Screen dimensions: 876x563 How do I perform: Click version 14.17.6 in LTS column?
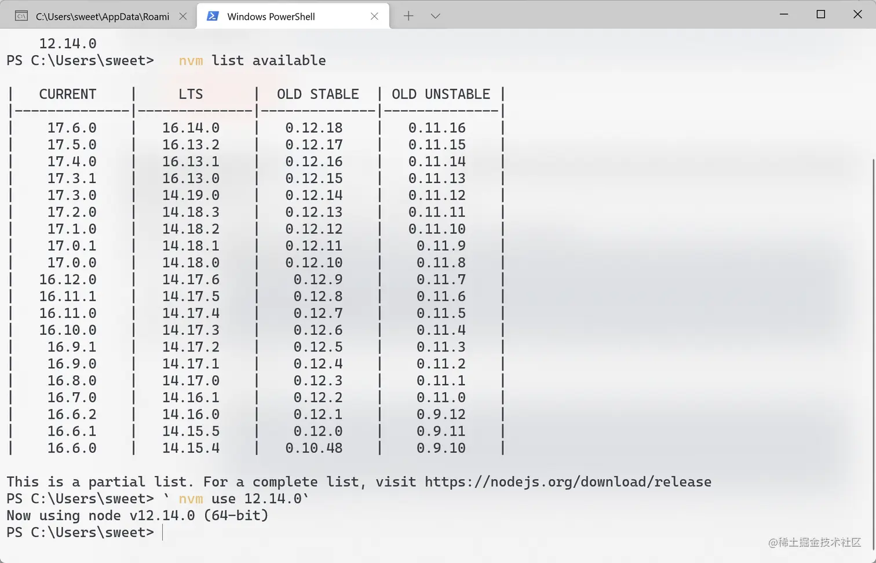coord(191,280)
